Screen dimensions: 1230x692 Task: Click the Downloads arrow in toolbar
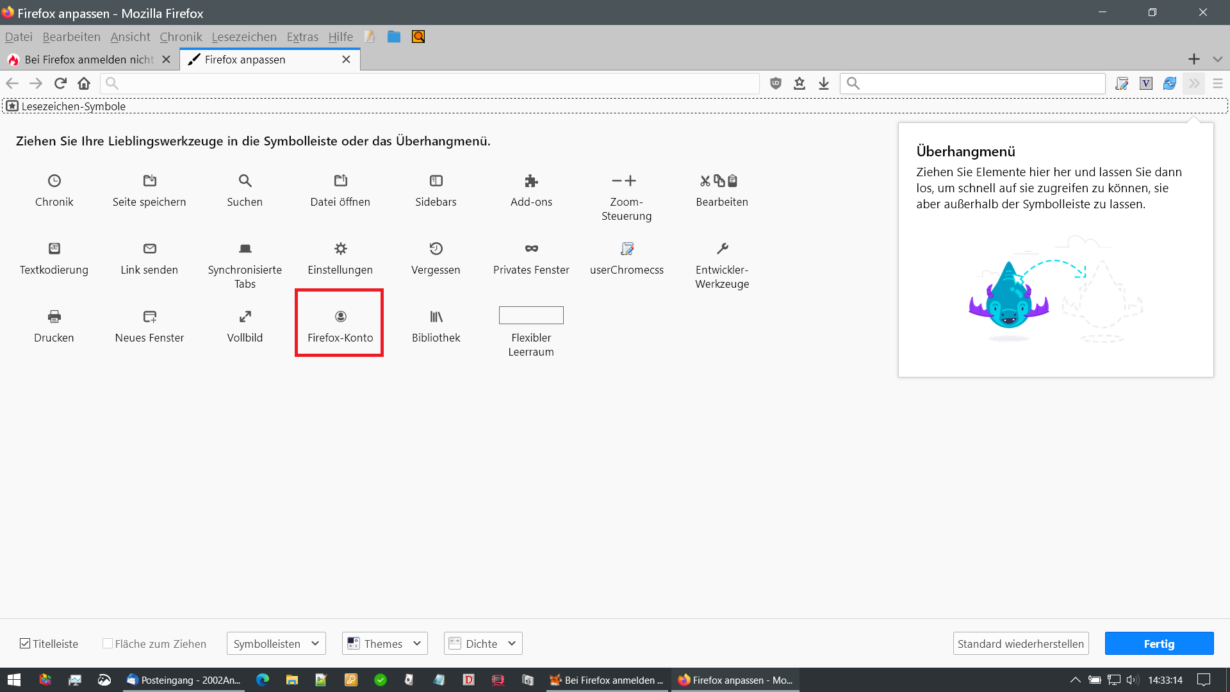tap(824, 83)
